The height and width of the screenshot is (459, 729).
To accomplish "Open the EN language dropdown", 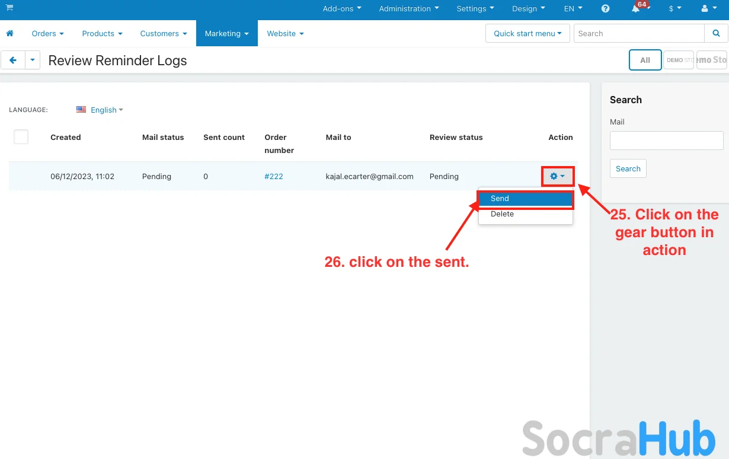I will [573, 8].
